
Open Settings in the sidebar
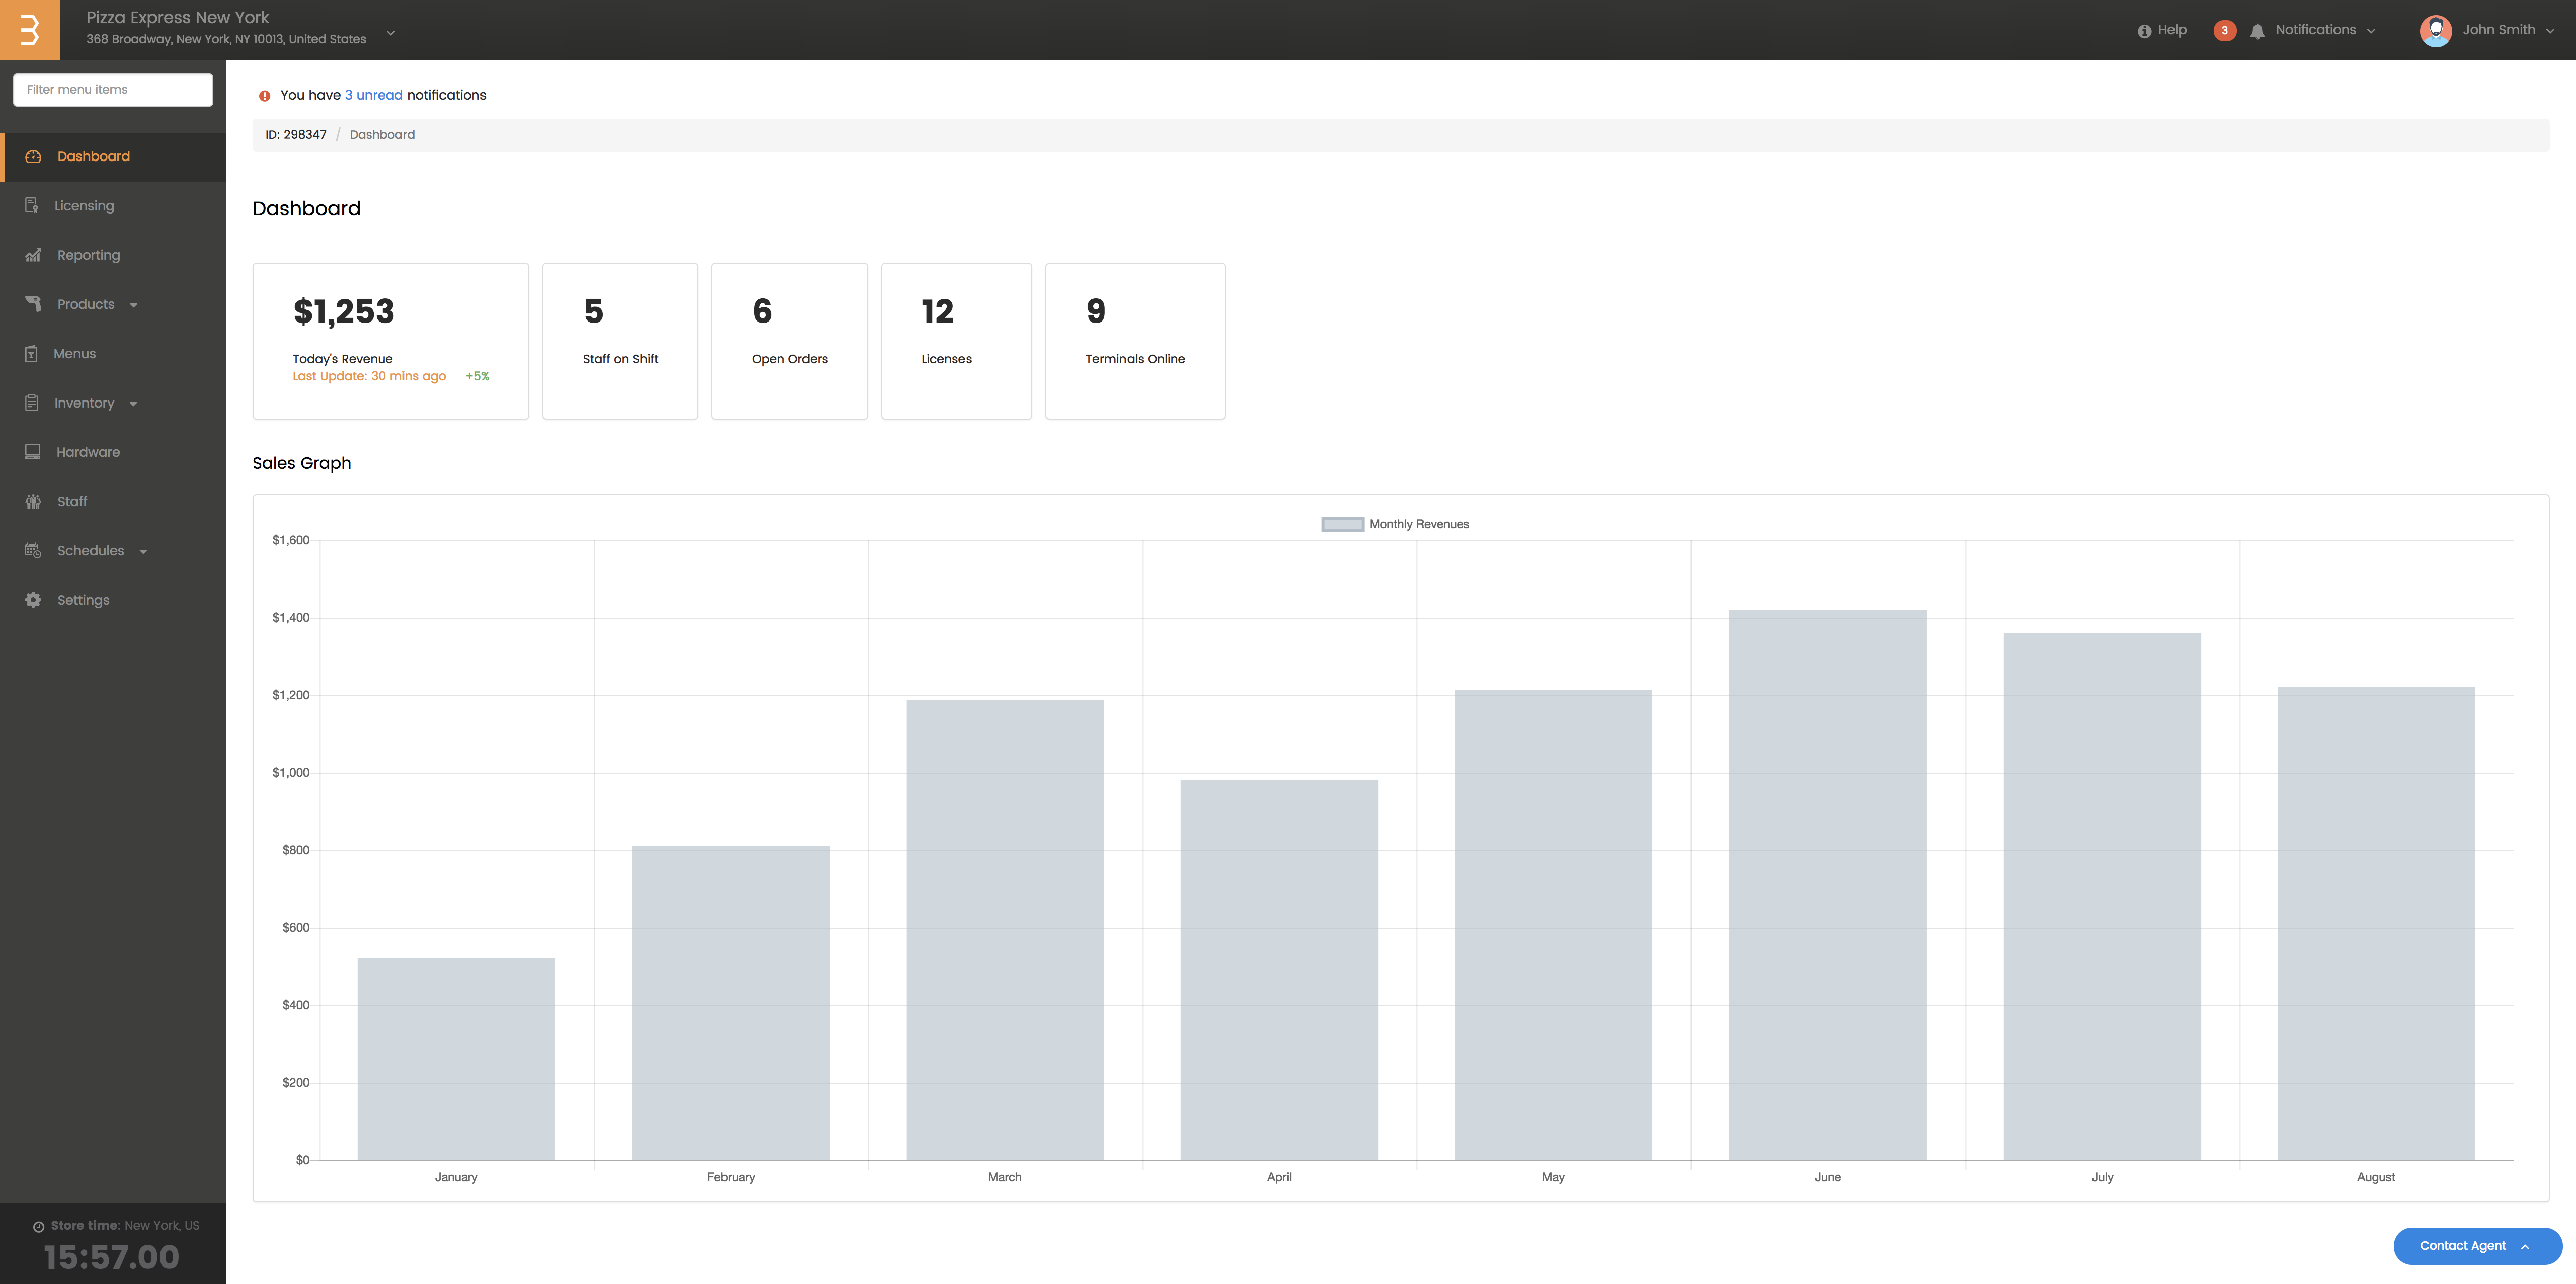coord(113,600)
